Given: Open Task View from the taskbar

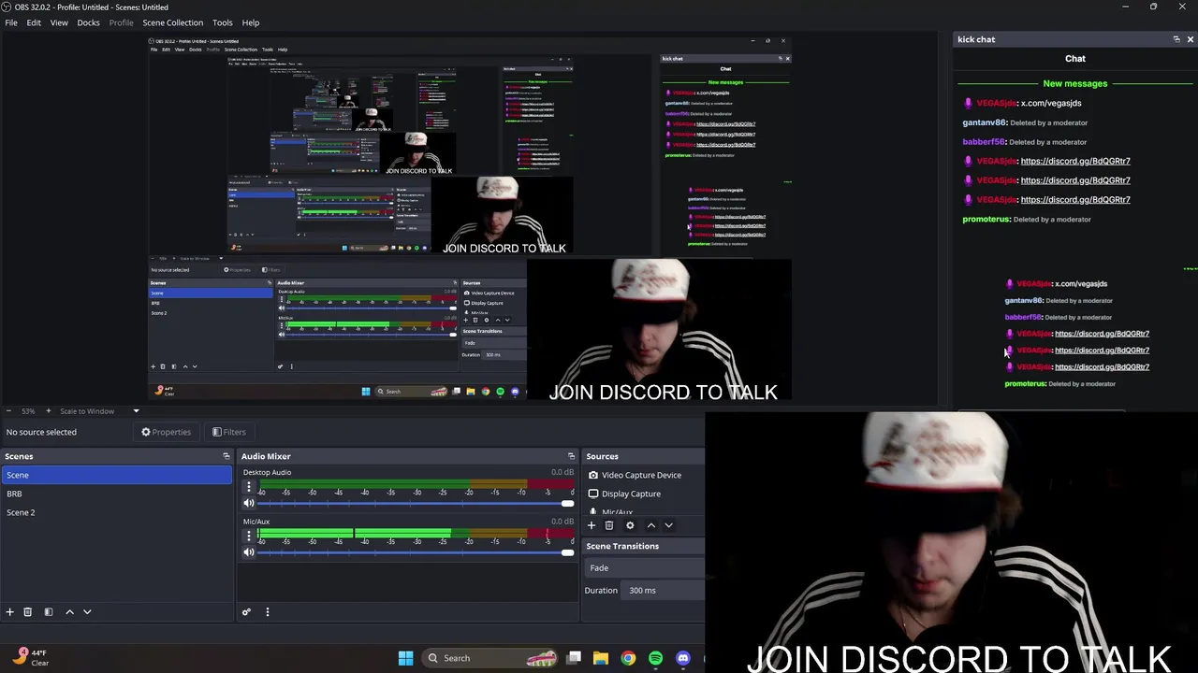Looking at the screenshot, I should coord(574,658).
